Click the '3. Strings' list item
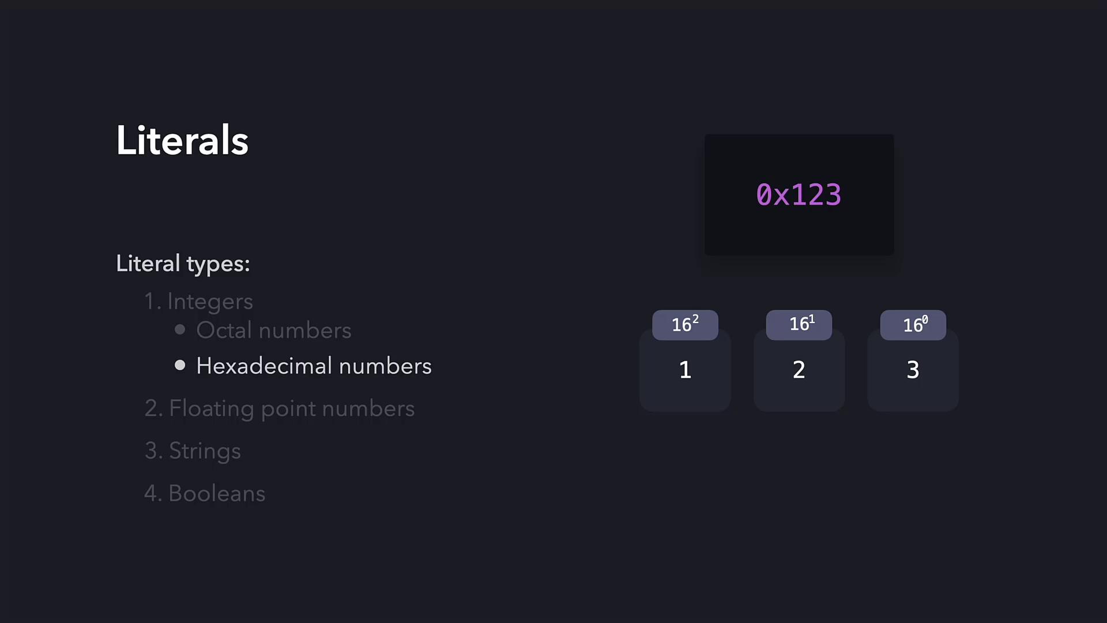This screenshot has width=1107, height=623. point(193,451)
